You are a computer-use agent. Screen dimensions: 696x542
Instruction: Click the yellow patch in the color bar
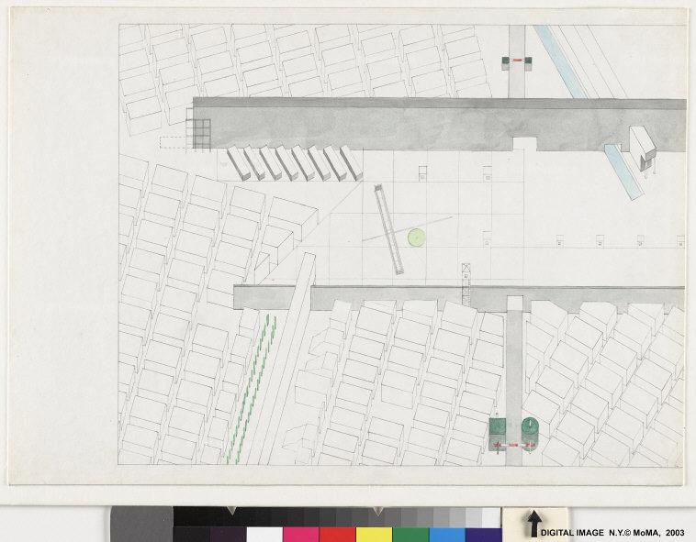point(374,535)
